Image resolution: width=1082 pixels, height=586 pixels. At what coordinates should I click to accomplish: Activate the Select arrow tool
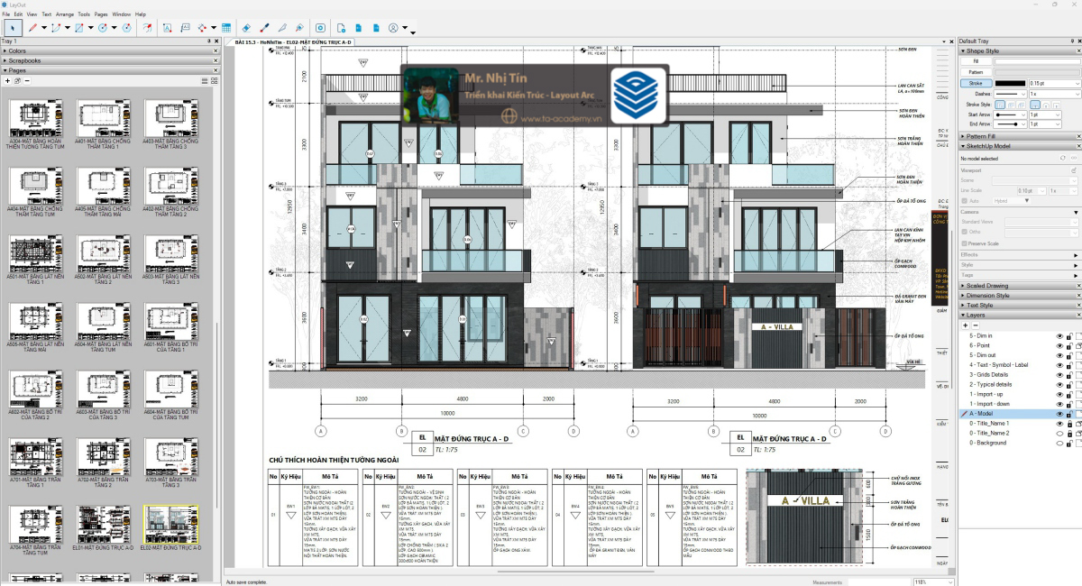13,28
